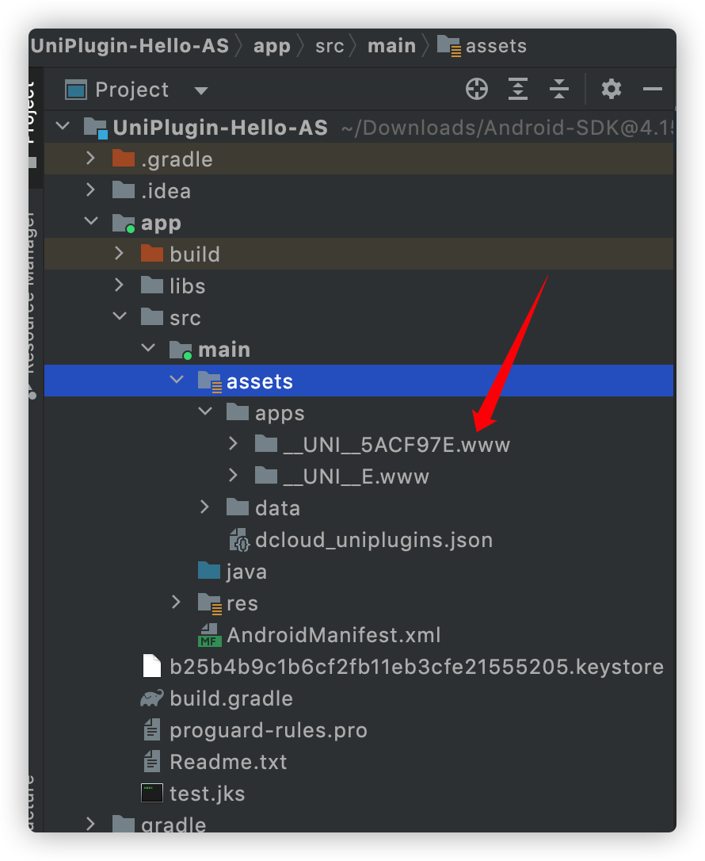
Task: Select the java folder name
Action: [246, 572]
